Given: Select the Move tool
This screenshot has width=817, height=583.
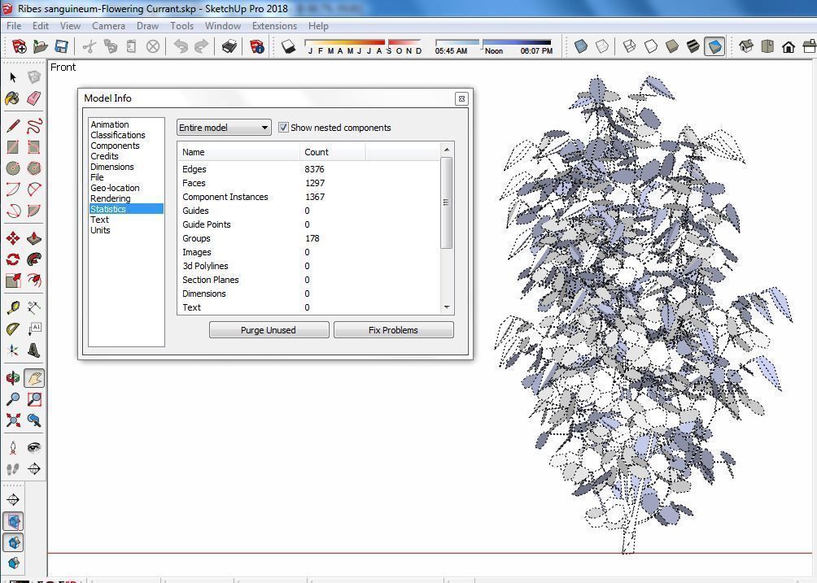Looking at the screenshot, I should pyautogui.click(x=13, y=238).
